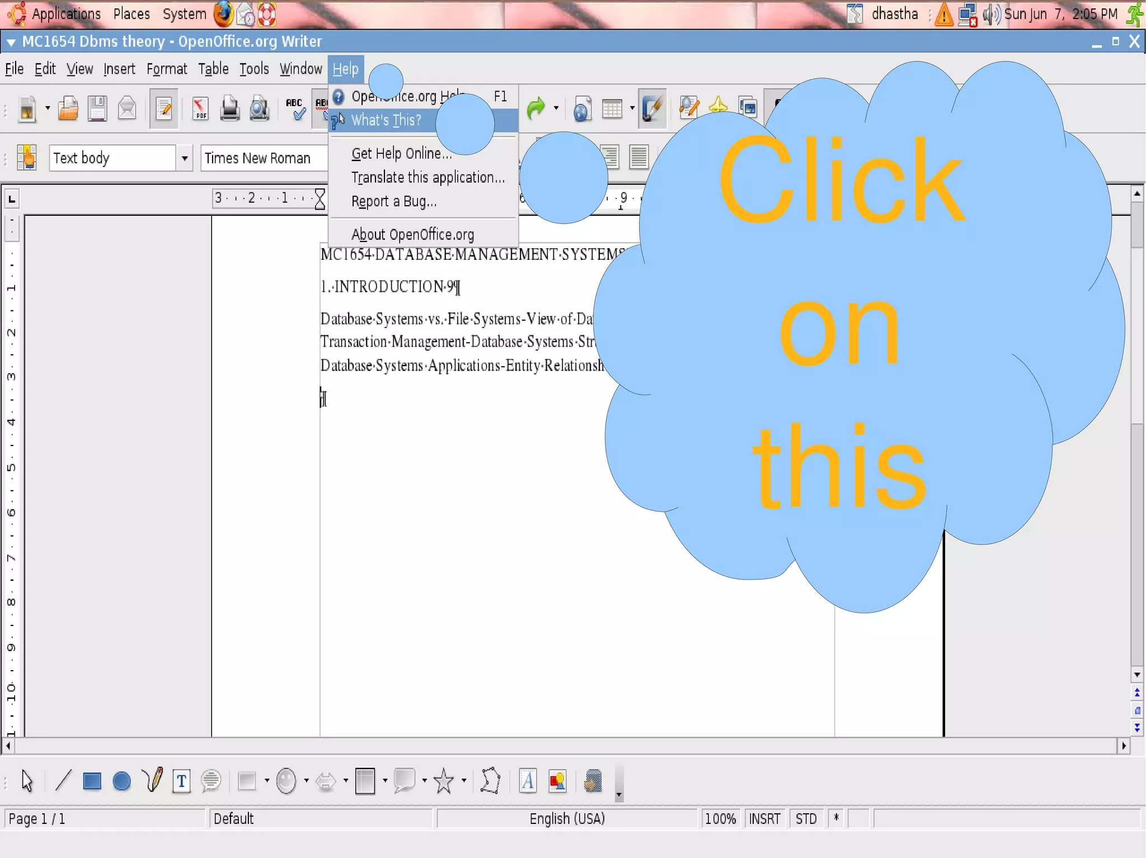Click the volume speaker icon in system tray
Viewport: 1146px width, 858px height.
pyautogui.click(x=992, y=15)
